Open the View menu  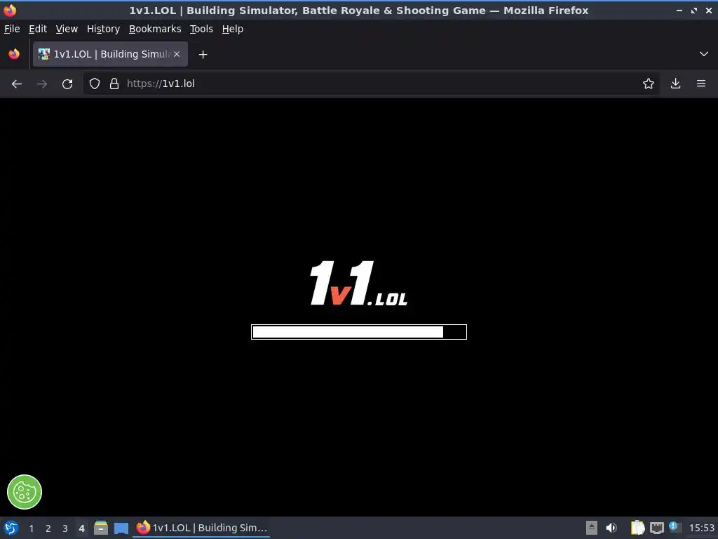pyautogui.click(x=67, y=29)
